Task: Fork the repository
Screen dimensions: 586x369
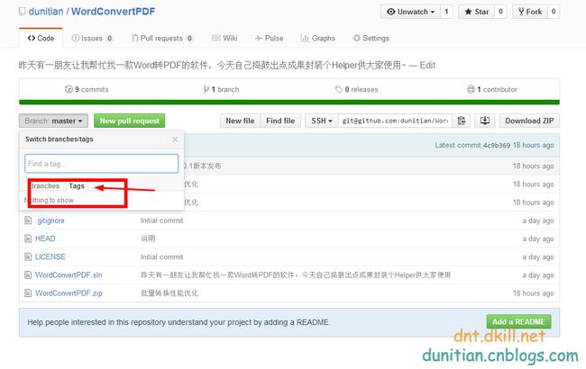Action: [x=530, y=12]
